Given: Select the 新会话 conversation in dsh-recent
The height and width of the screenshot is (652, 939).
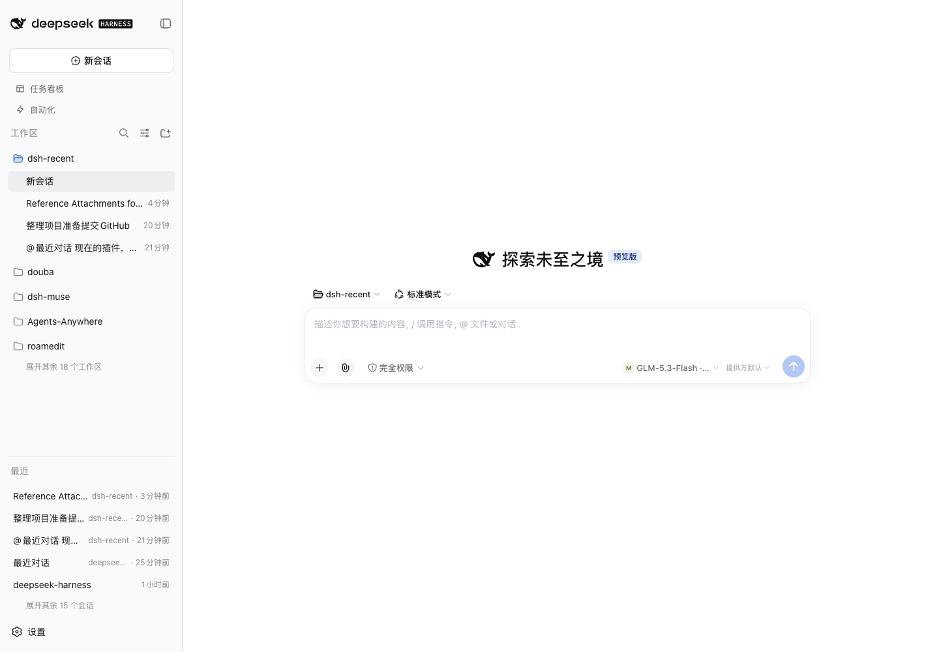Looking at the screenshot, I should (x=91, y=181).
